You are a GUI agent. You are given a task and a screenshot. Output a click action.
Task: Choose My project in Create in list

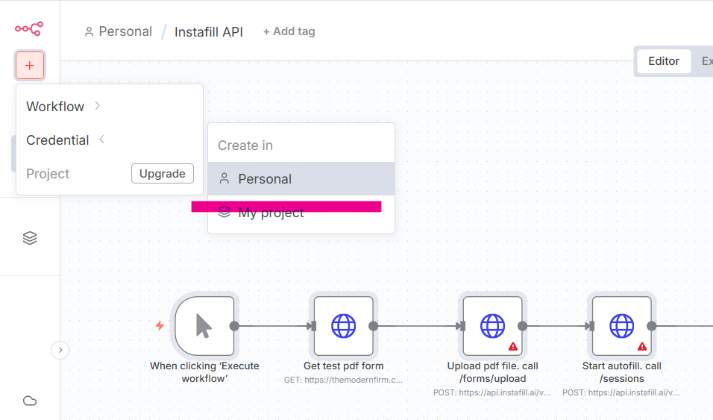pos(271,213)
